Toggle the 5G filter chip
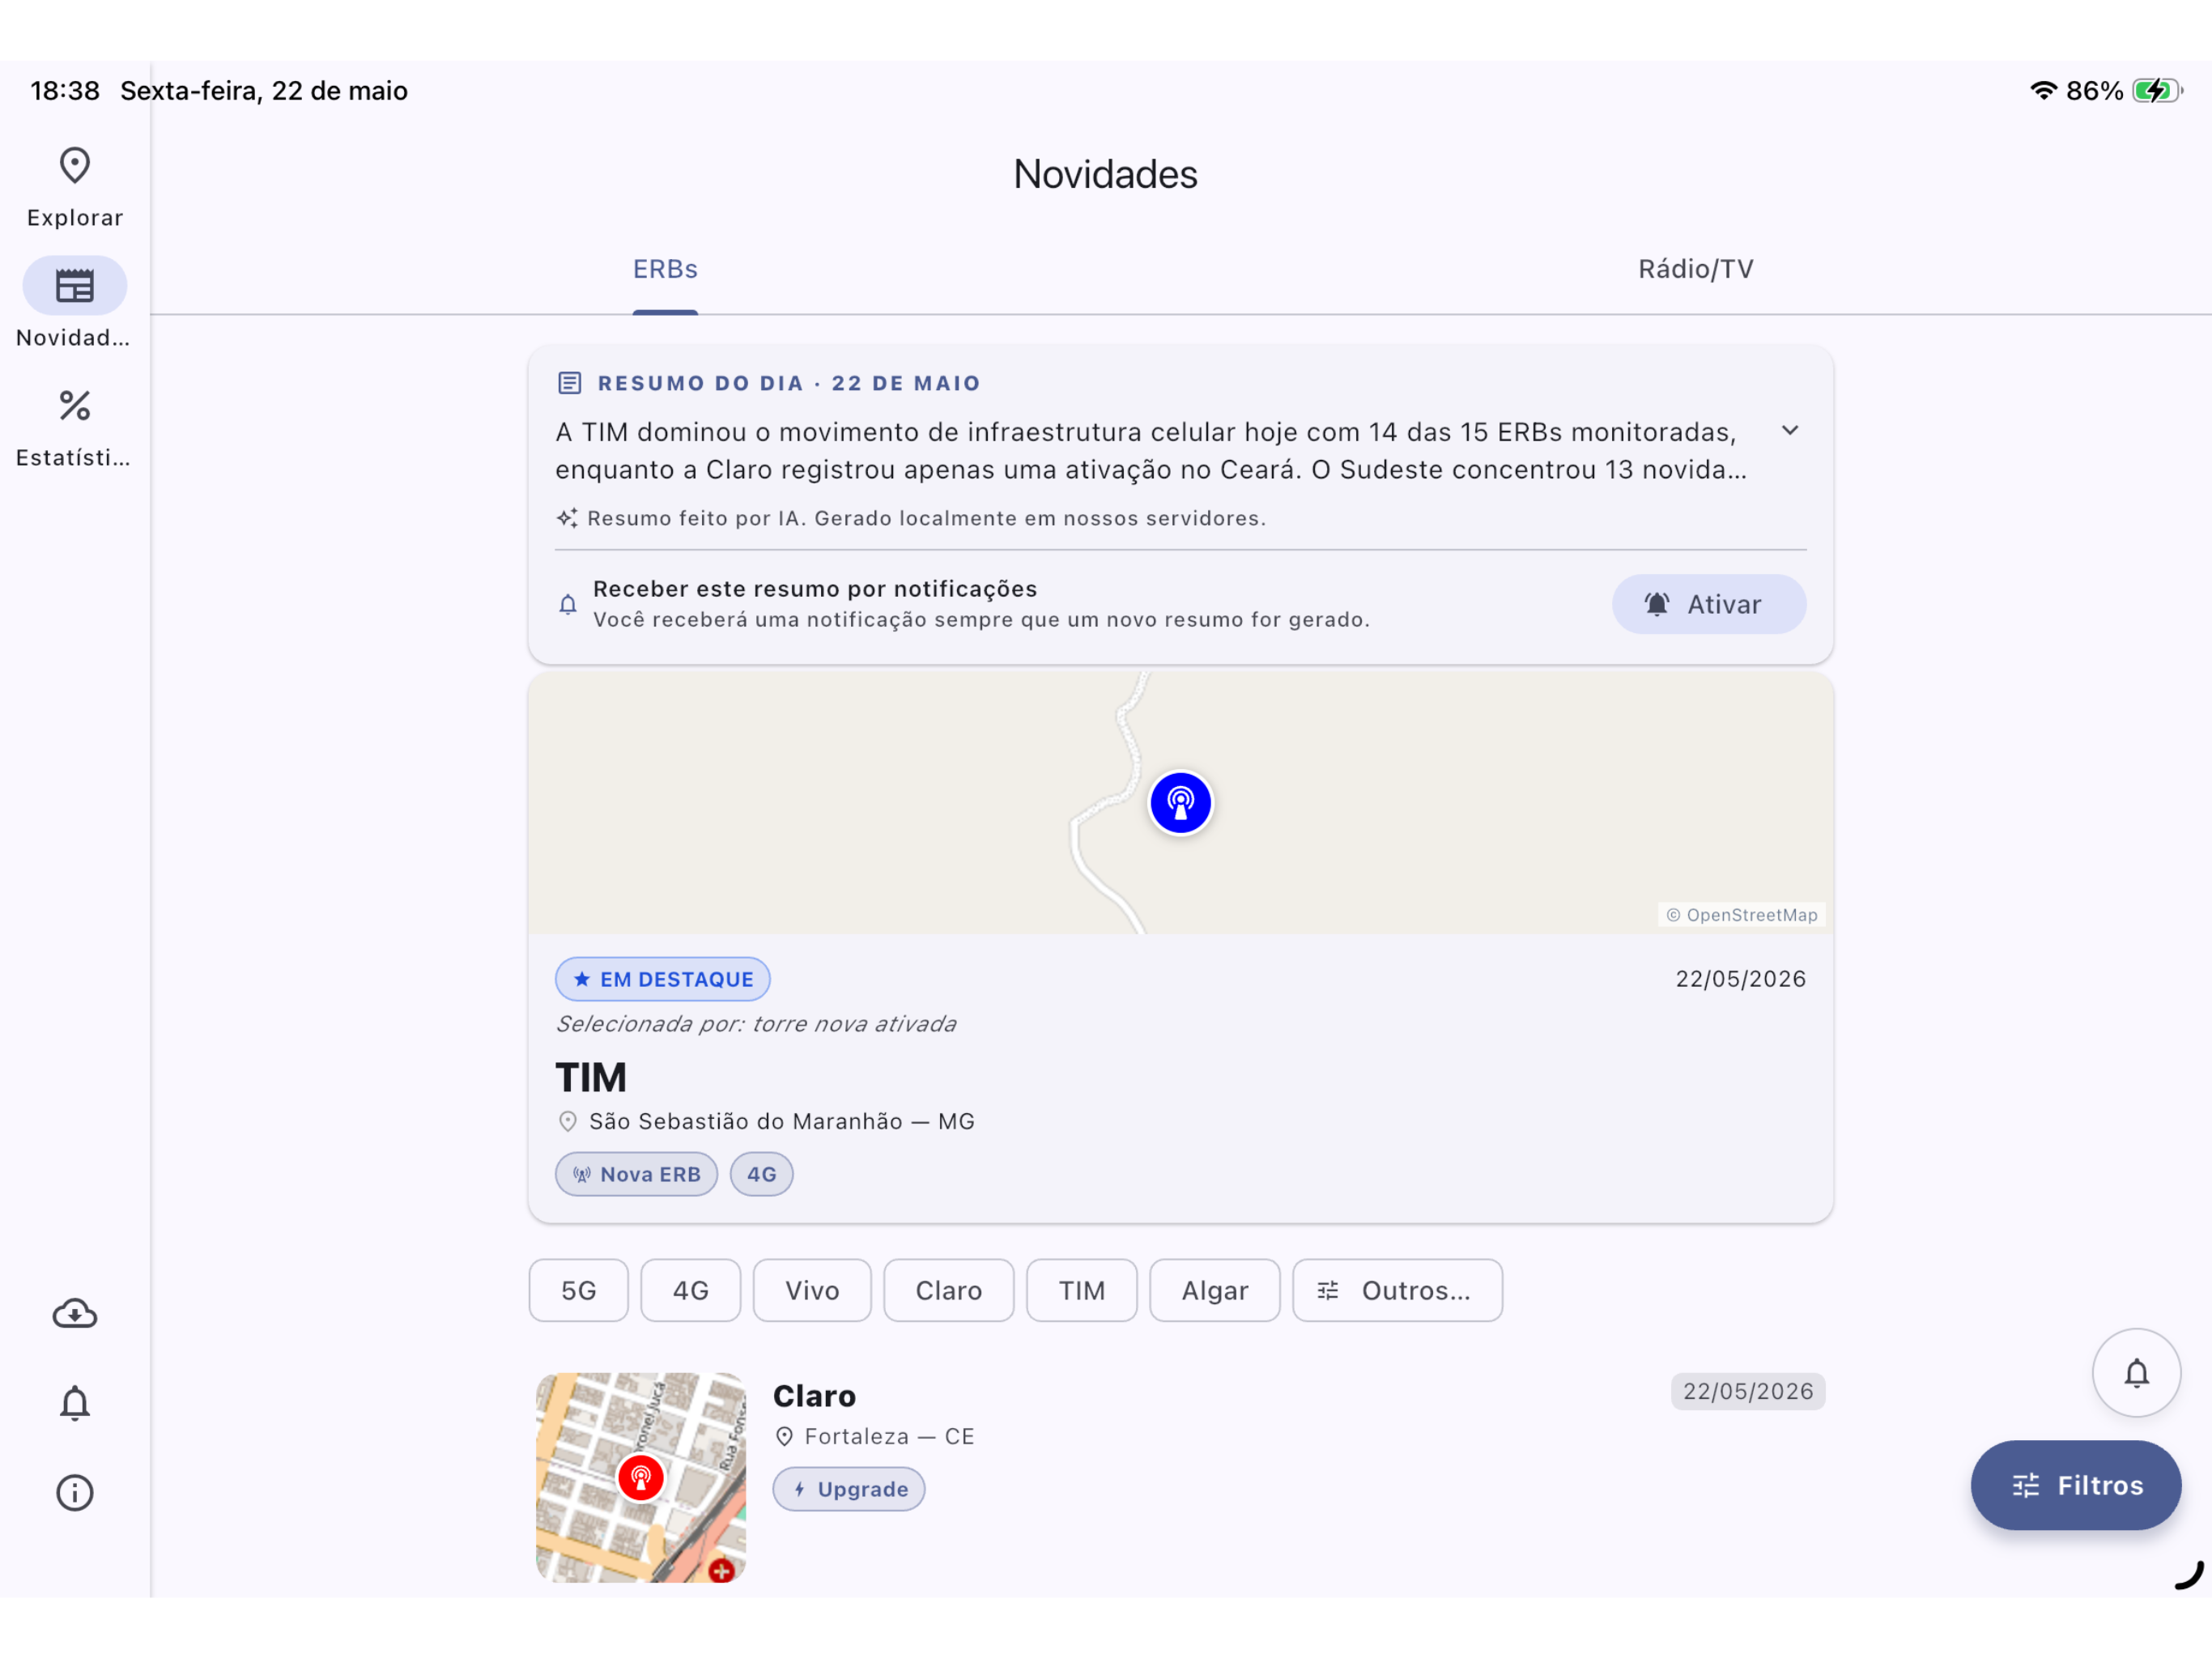 579,1290
